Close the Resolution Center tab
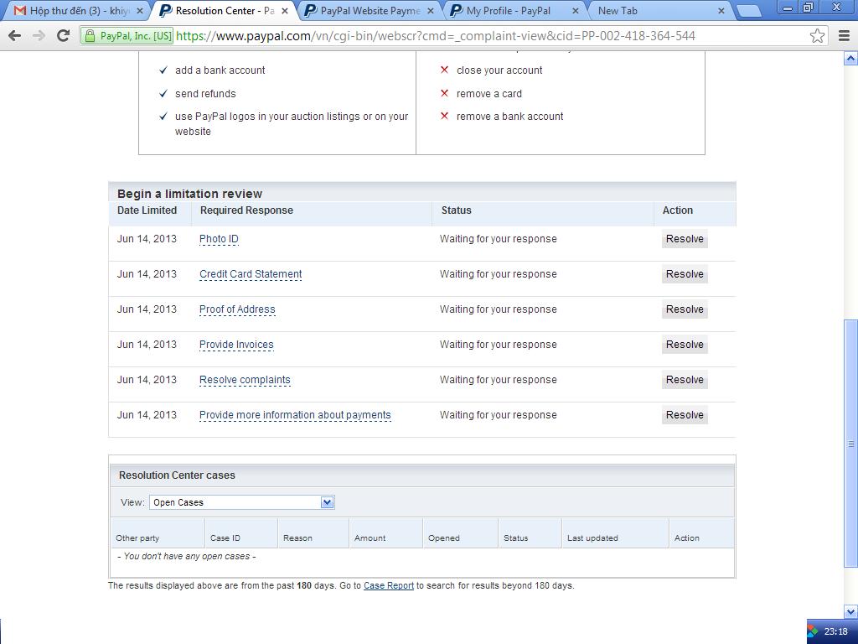Image resolution: width=858 pixels, height=644 pixels. [x=285, y=11]
